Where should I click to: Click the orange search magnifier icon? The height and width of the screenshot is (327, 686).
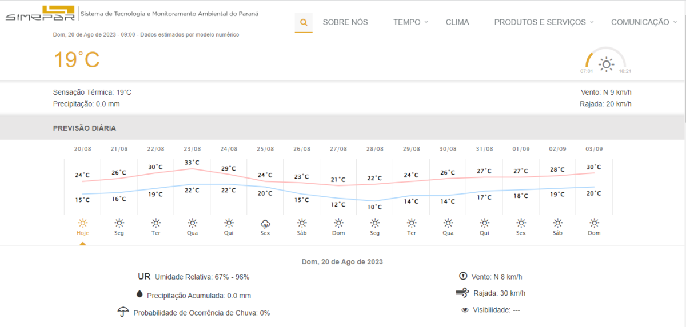point(304,23)
